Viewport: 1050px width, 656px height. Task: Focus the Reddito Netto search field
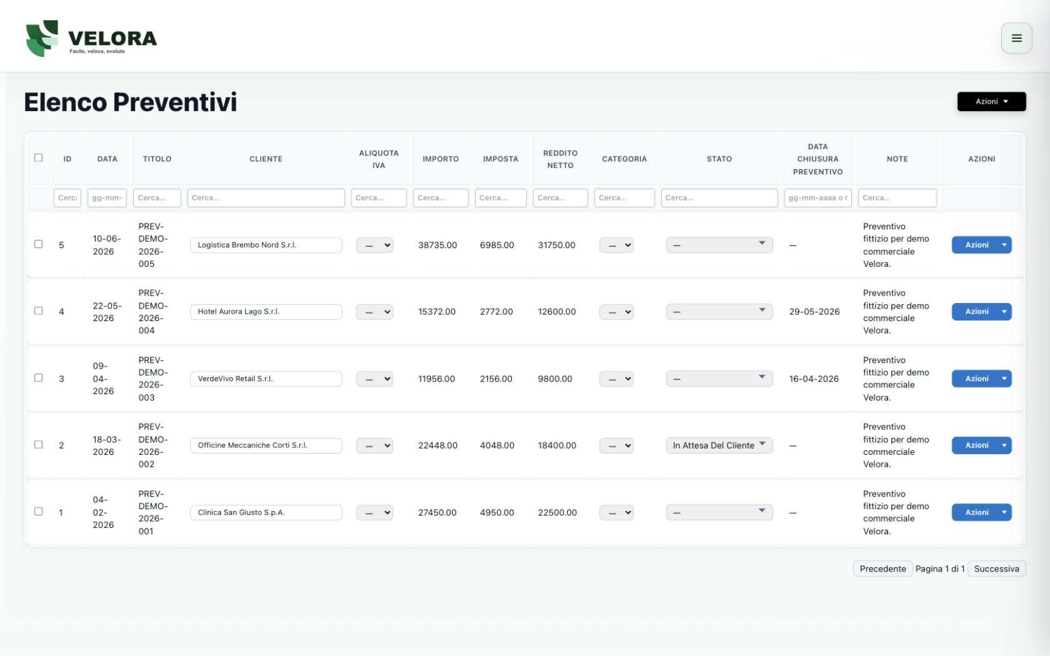click(560, 198)
